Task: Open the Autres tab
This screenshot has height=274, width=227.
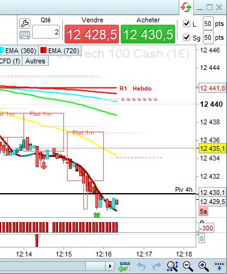Action: click(x=35, y=61)
